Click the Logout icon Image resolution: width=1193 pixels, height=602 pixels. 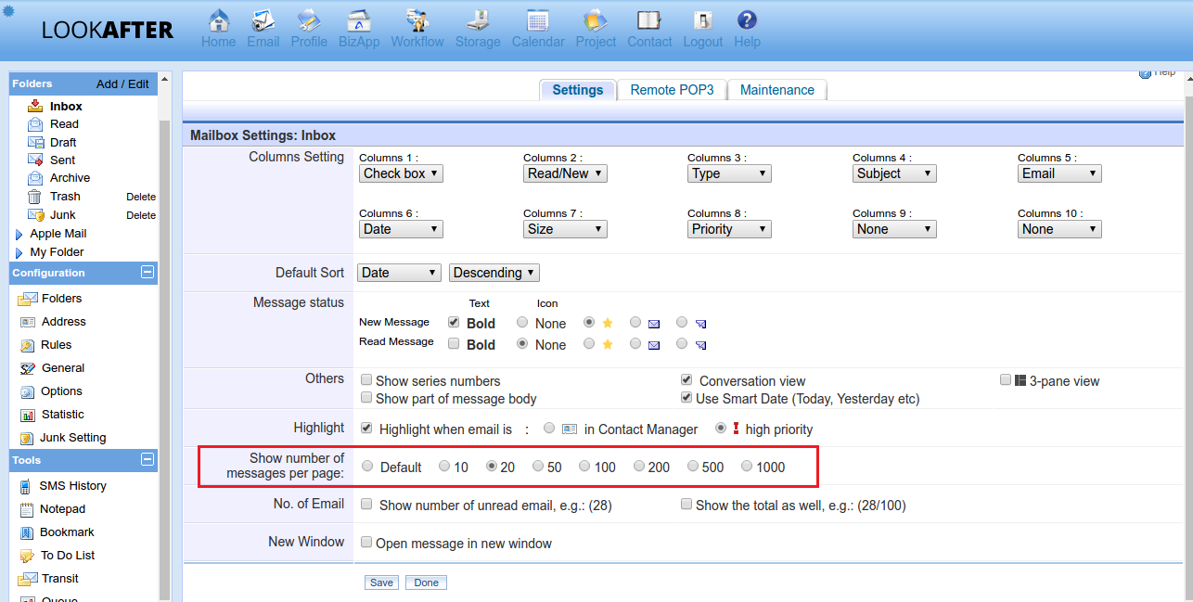702,21
